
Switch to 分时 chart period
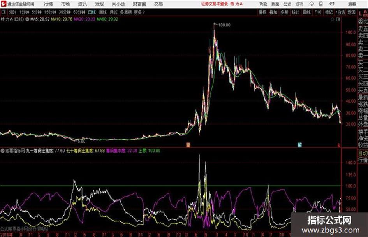[x=12, y=12]
